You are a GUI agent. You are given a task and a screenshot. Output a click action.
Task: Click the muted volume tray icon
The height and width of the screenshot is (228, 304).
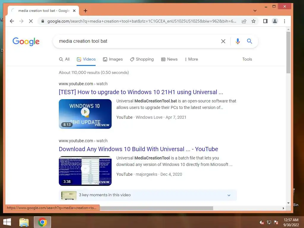[x=262, y=222]
